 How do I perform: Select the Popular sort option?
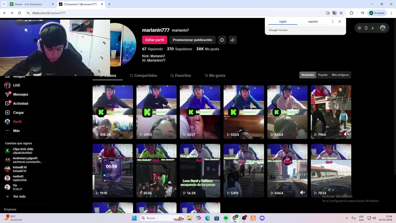323,75
